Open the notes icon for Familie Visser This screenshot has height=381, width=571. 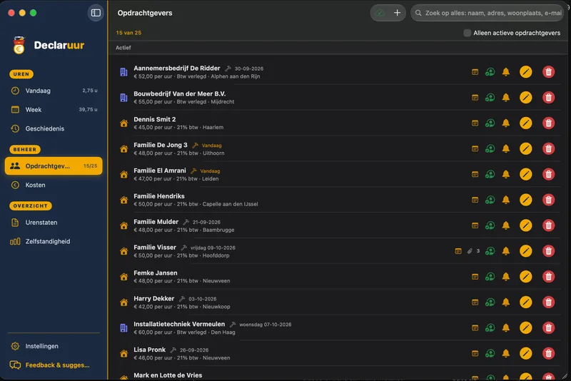458,251
